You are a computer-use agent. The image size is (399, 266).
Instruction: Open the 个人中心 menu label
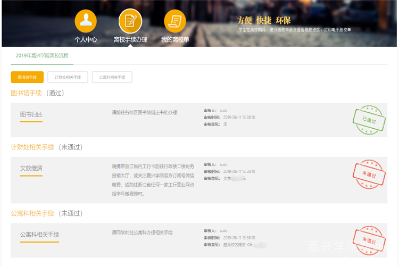[86, 39]
